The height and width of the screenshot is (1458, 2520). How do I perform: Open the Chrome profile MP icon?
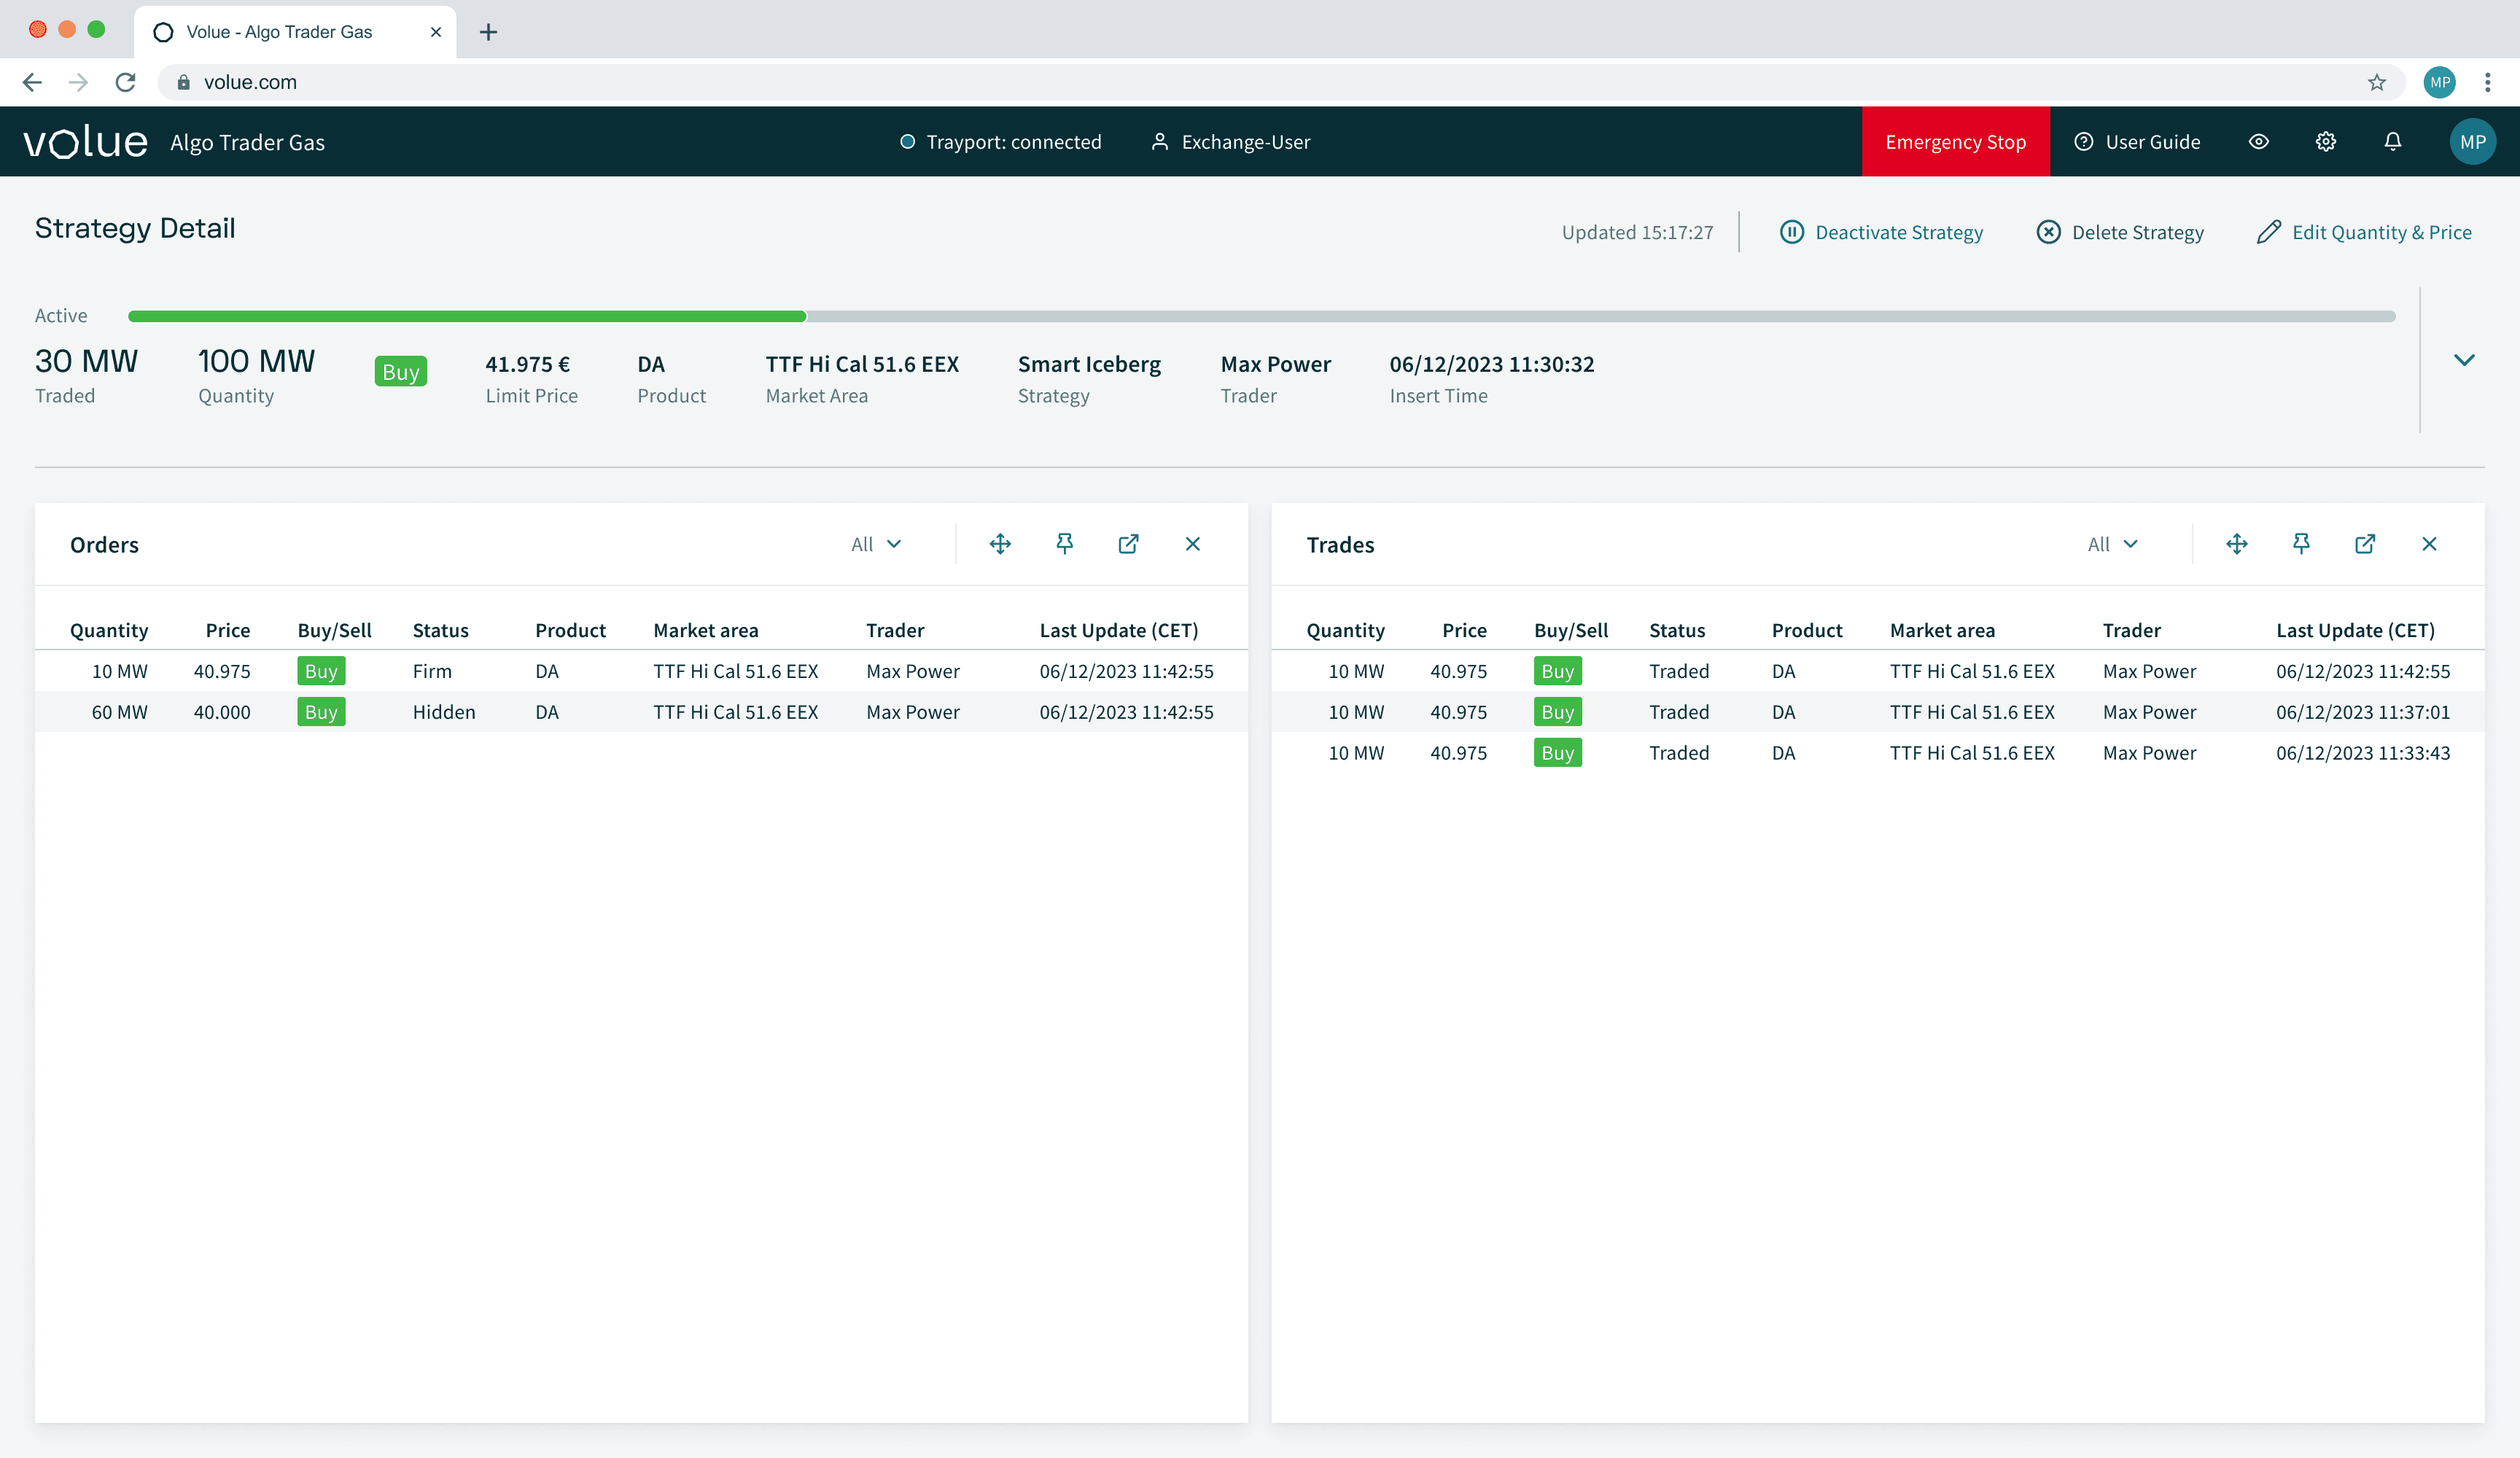(2439, 82)
